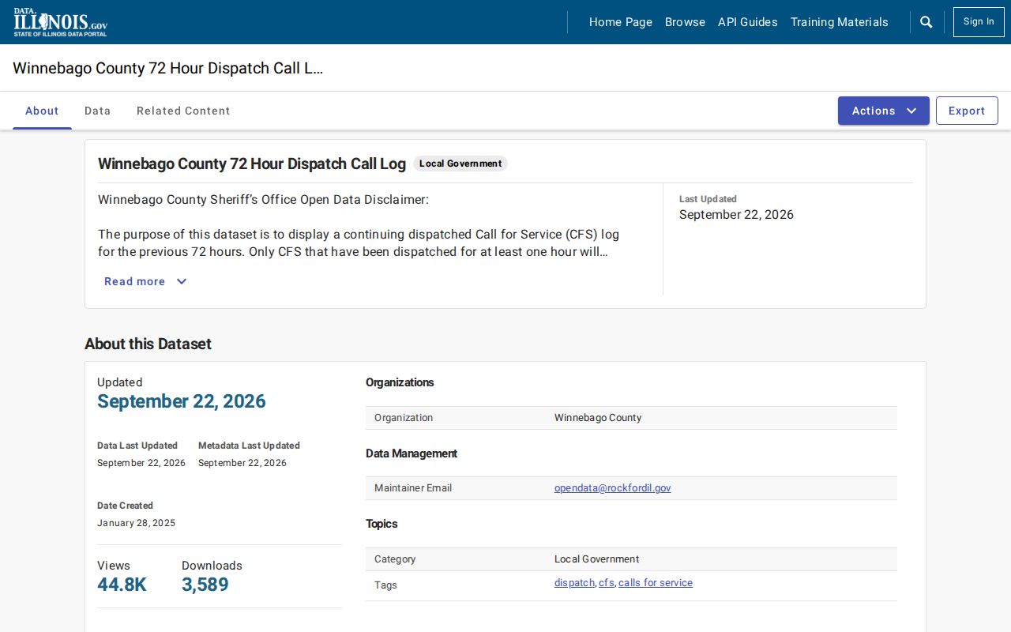Click the large Updated September 22, 2026 date

tap(182, 401)
